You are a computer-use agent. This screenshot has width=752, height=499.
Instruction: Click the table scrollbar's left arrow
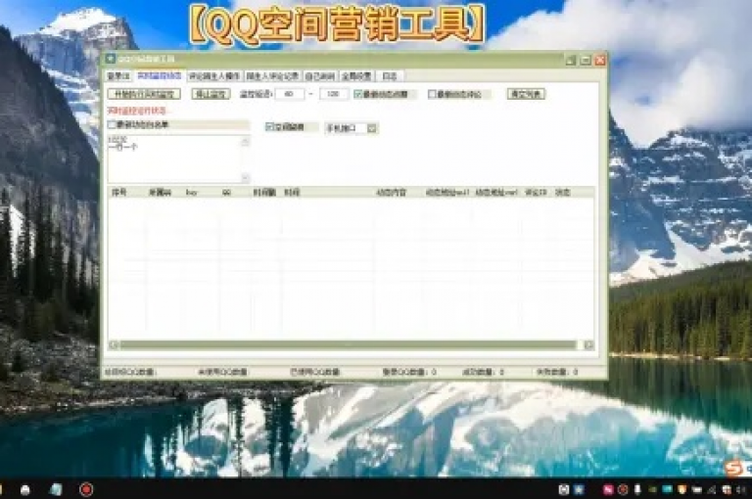point(114,345)
